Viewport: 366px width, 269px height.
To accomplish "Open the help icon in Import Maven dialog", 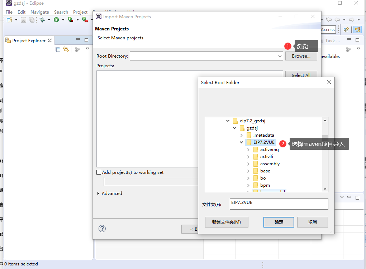I will (x=102, y=229).
